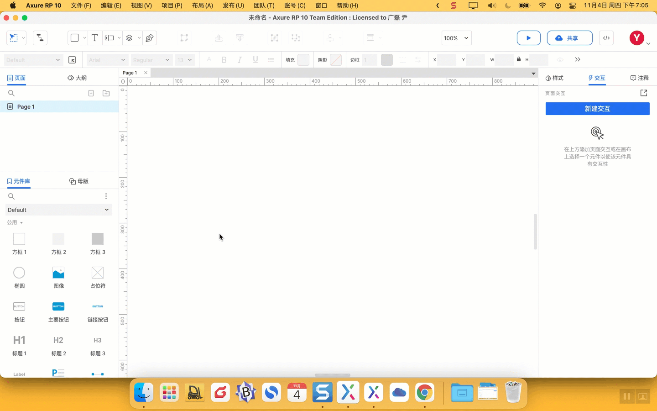This screenshot has height=411, width=657.
Task: Open the 团队 (T) menu
Action: point(264,5)
